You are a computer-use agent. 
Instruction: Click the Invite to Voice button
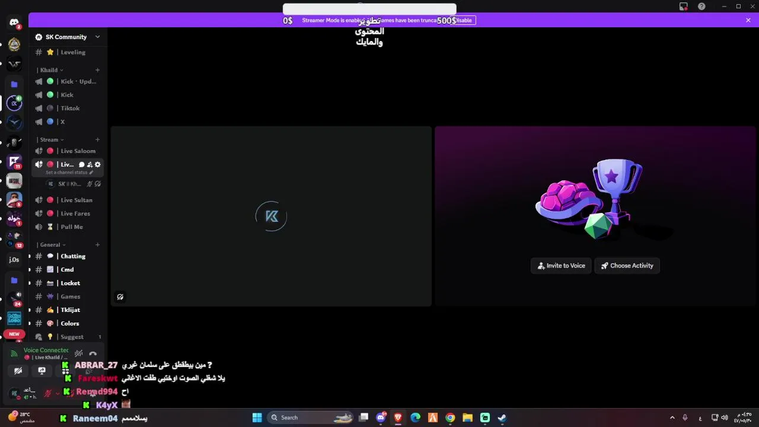click(561, 266)
